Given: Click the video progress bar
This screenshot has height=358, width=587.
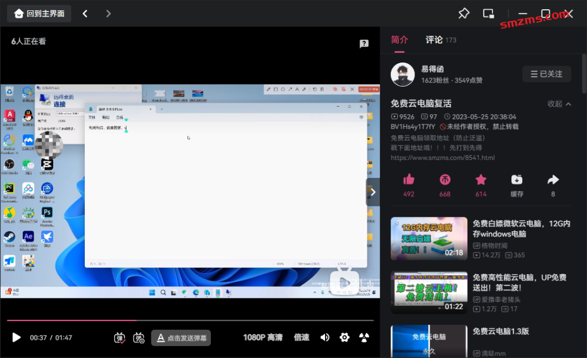Looking at the screenshot, I should (x=190, y=321).
